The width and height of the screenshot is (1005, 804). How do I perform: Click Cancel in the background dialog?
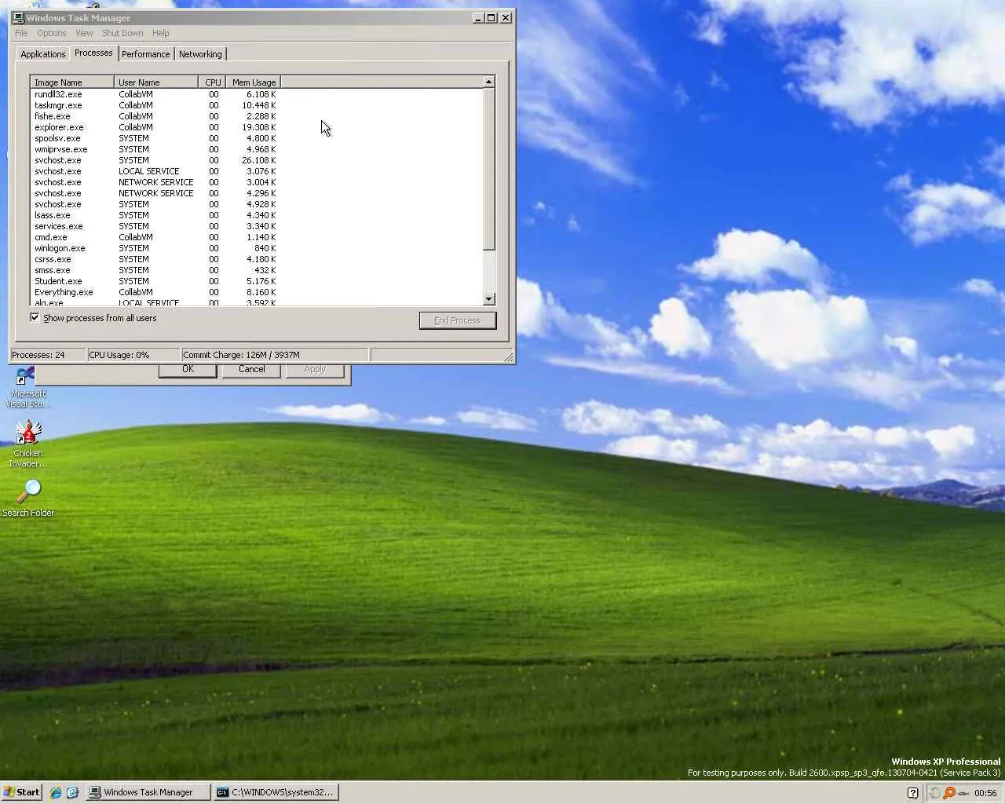(x=251, y=370)
